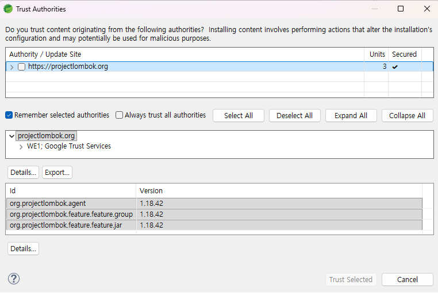The height and width of the screenshot is (293, 438).
Task: Click the Secured column header
Action: 405,54
